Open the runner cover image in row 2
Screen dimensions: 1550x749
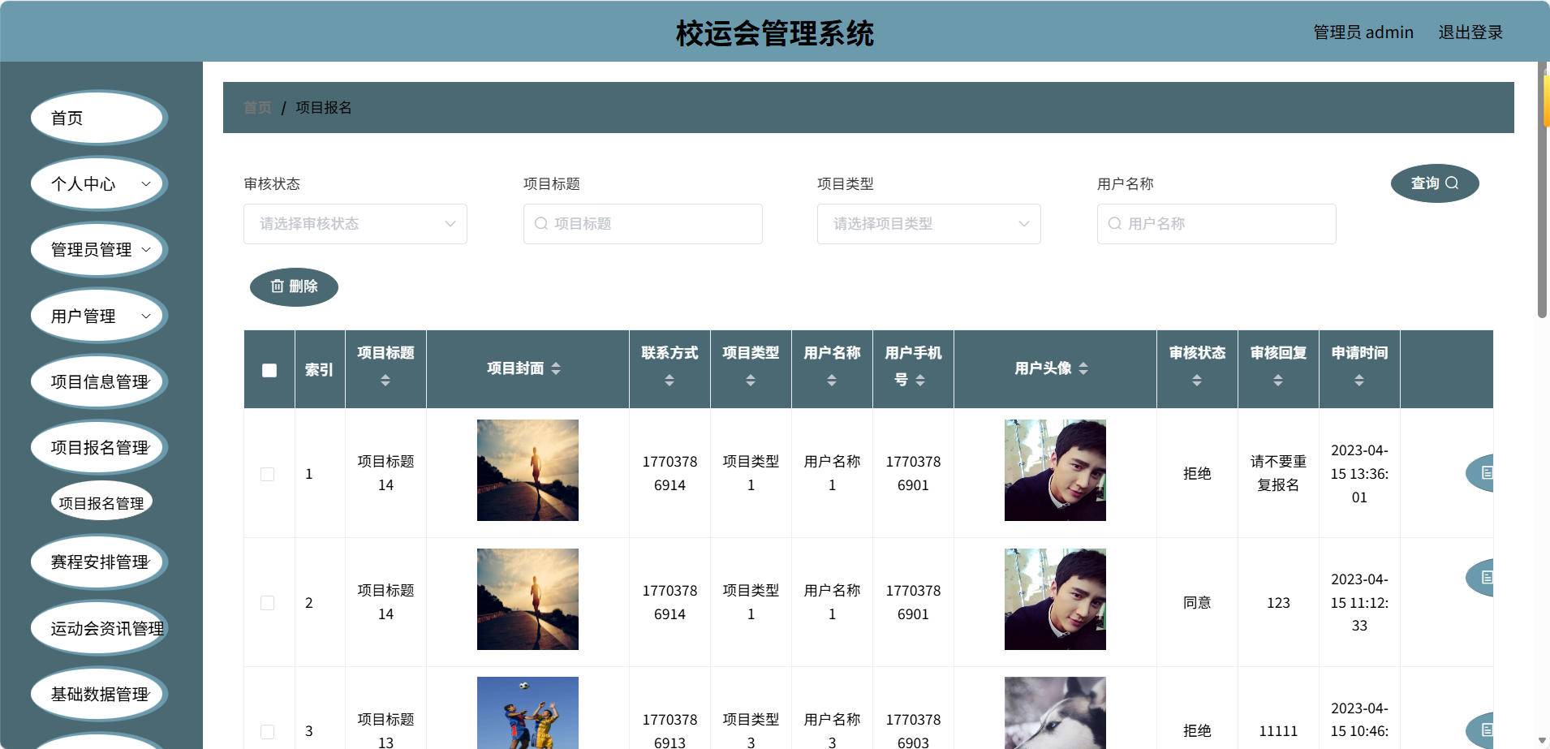pos(527,599)
